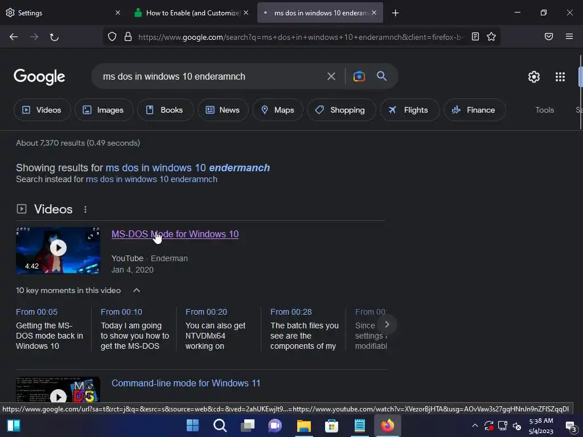Screen dimensions: 583x437
Task: Play the Command-line mode video thumbnail
Action: click(58, 390)
